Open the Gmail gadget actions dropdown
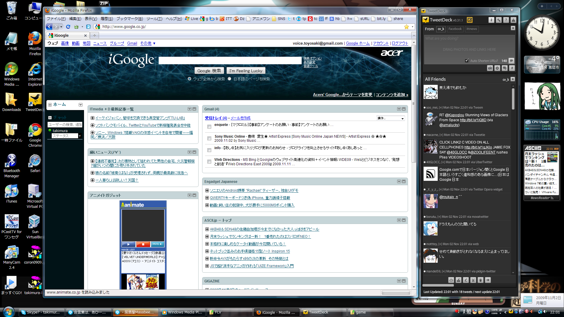Screen dimensions: 564x317 tap(390, 118)
